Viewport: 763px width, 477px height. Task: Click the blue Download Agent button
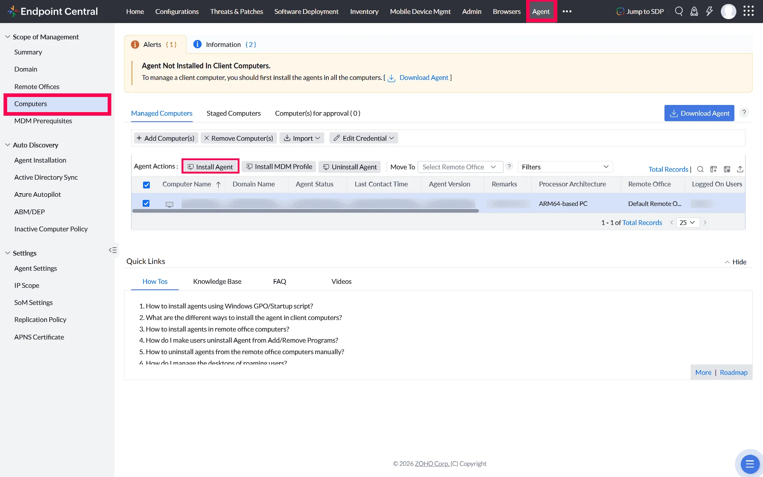(x=699, y=113)
